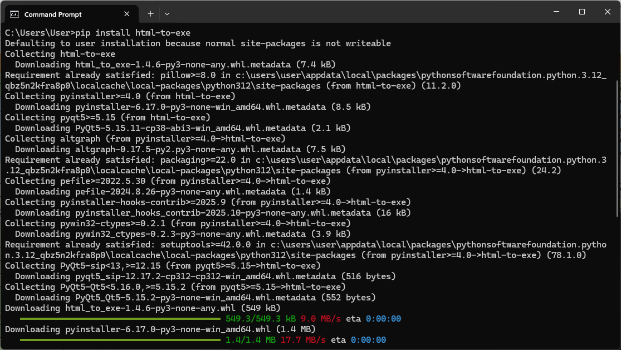This screenshot has width=621, height=350.
Task: Click the html_to_exe download progress bar
Action: tap(120, 318)
